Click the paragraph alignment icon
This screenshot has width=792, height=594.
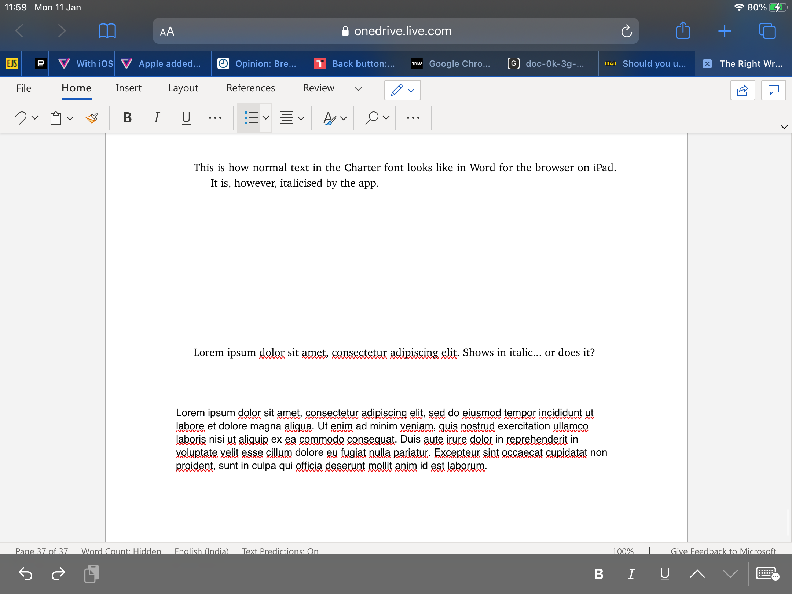(x=287, y=118)
